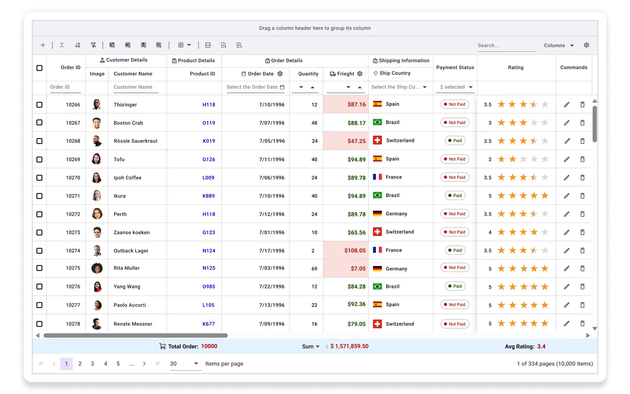
Task: Tick the checkbox for order 10275
Action: tap(40, 268)
